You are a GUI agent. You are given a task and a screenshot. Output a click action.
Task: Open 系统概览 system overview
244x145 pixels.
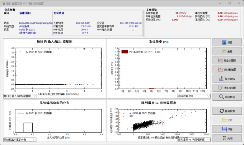(227, 97)
